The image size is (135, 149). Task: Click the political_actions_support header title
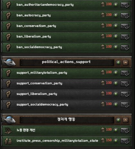tap(66, 62)
